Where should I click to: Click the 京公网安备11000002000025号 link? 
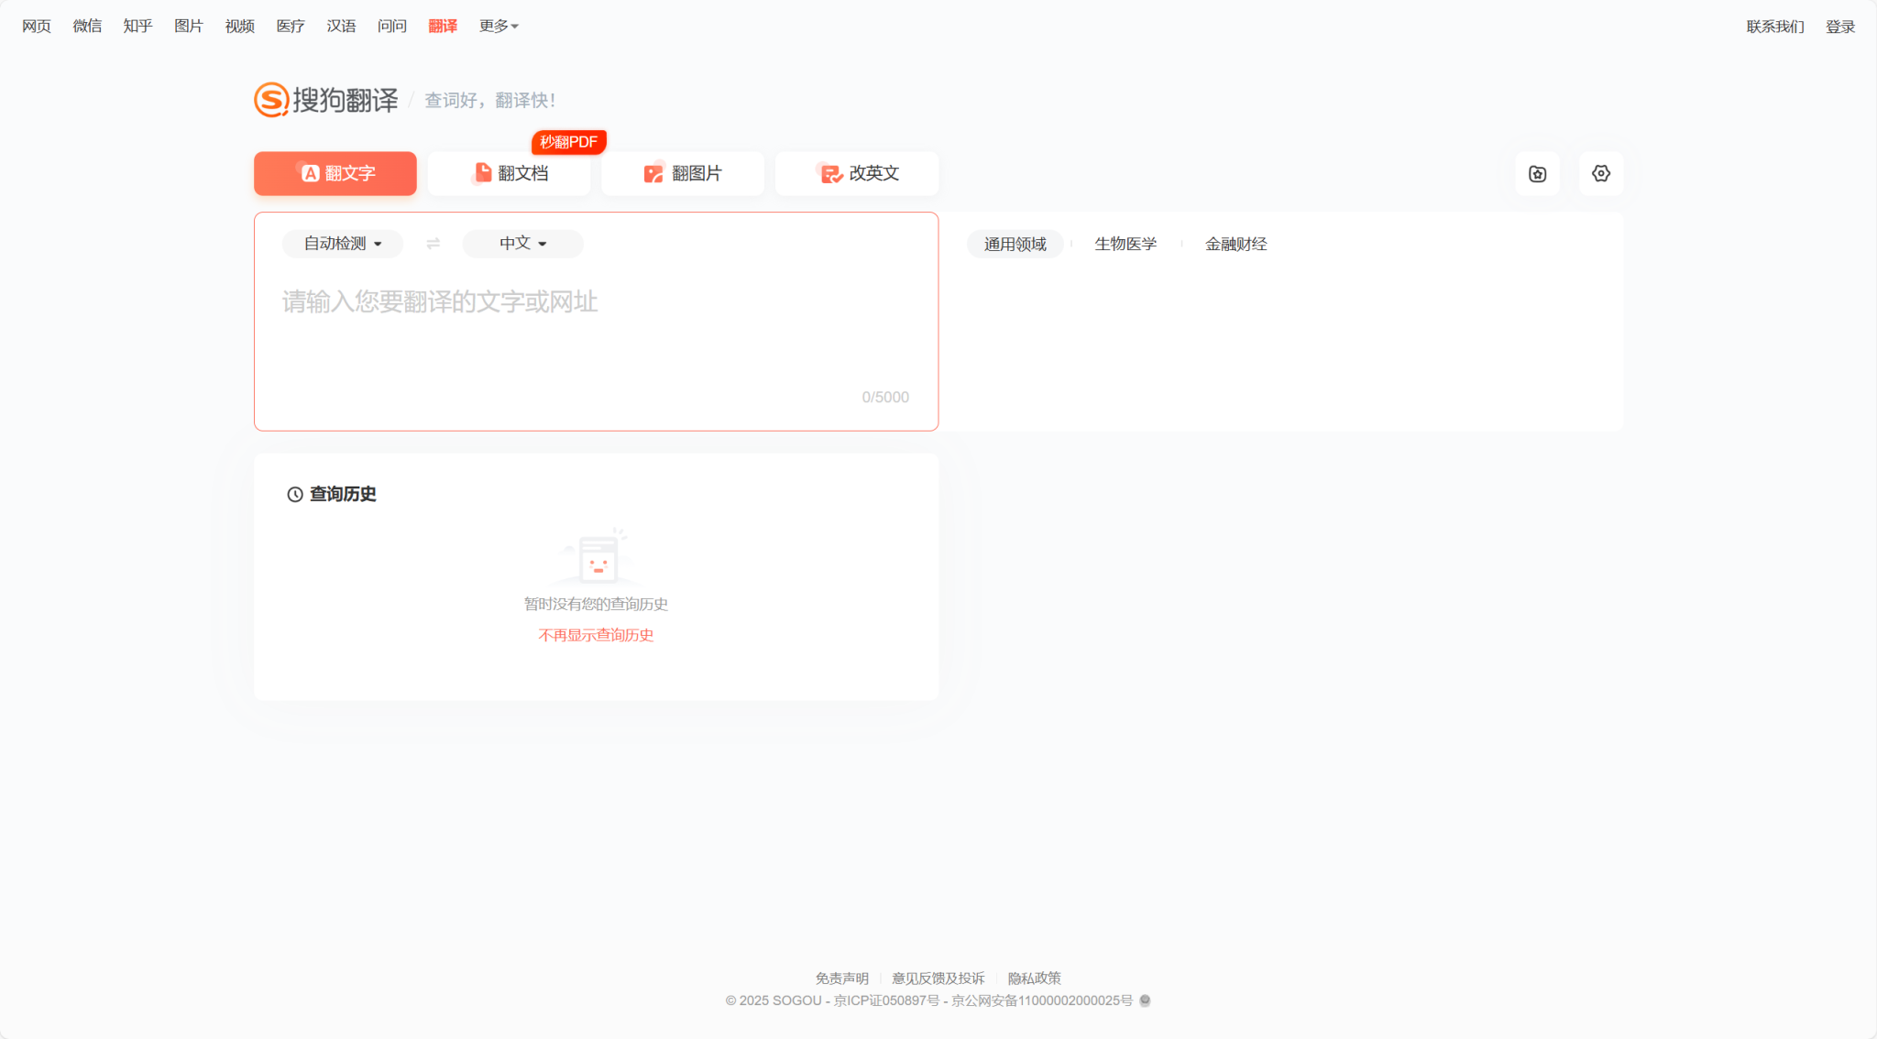pyautogui.click(x=1042, y=1001)
